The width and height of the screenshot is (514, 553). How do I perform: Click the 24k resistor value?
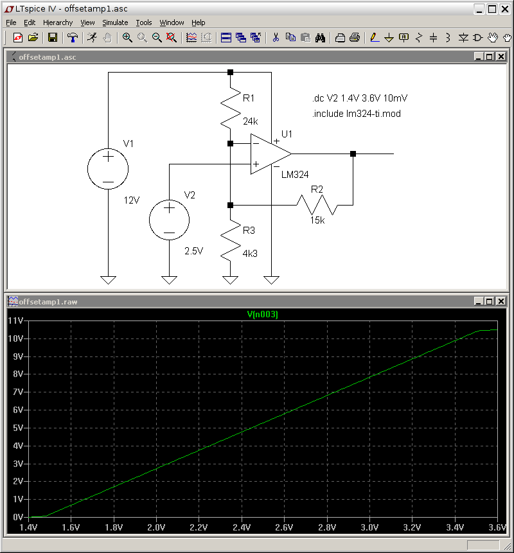(251, 121)
